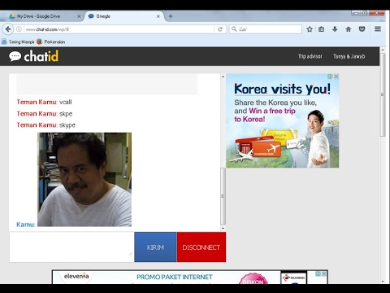Bookmark this page with the star icon
Screen dimensions: 390x293
coord(310,29)
